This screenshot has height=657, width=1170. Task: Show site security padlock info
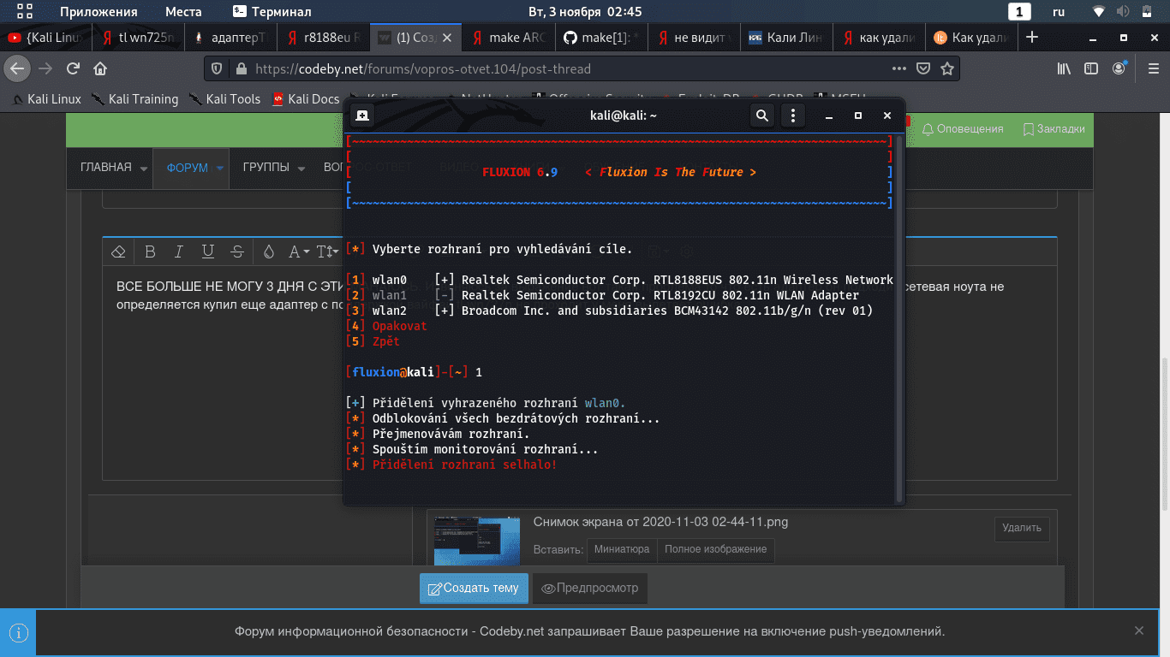click(x=240, y=68)
